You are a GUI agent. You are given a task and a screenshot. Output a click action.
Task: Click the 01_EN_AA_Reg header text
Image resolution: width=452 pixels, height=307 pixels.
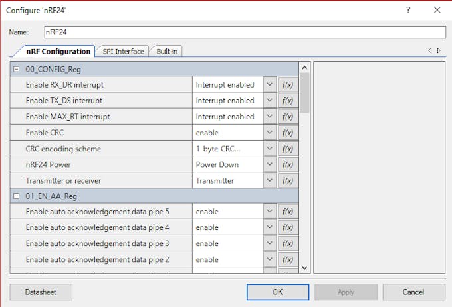pyautogui.click(x=51, y=196)
